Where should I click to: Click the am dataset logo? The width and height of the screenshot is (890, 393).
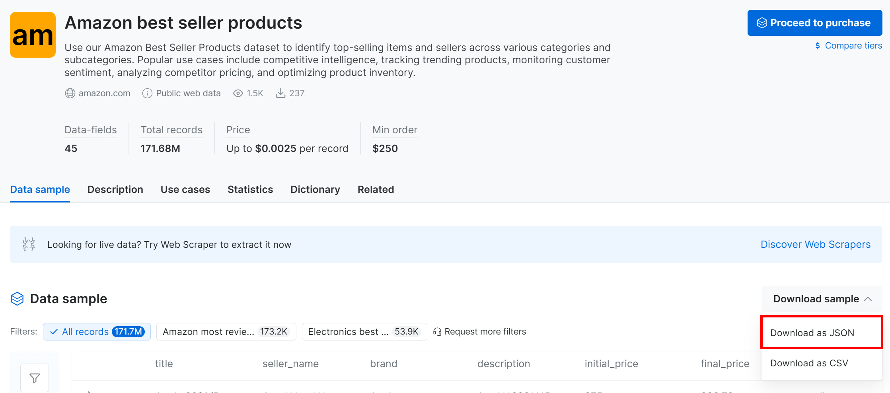pos(32,35)
